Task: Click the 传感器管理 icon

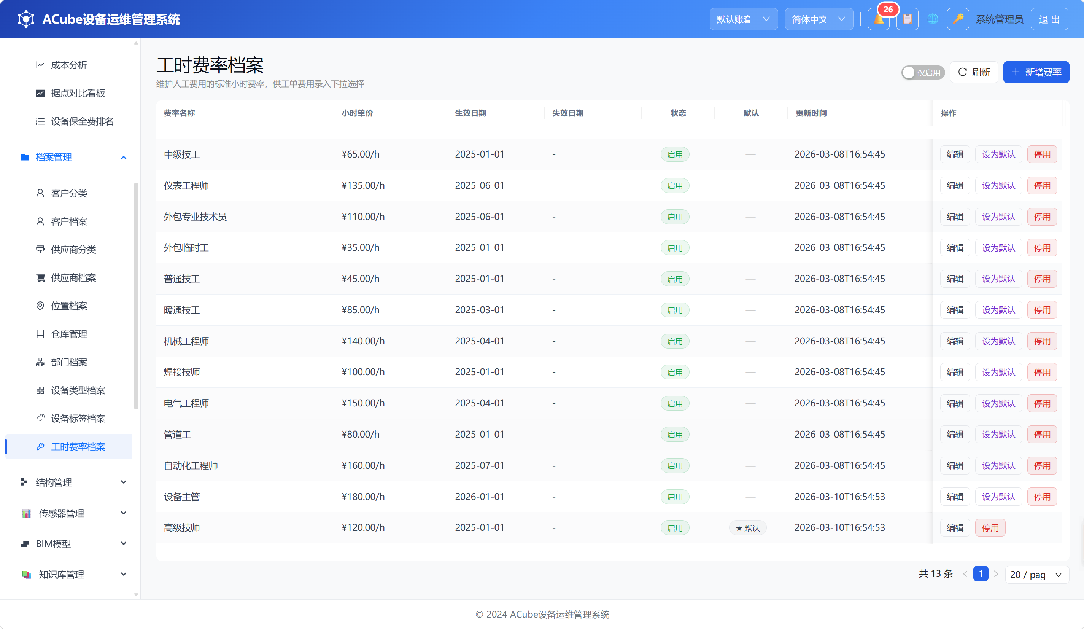Action: point(26,513)
